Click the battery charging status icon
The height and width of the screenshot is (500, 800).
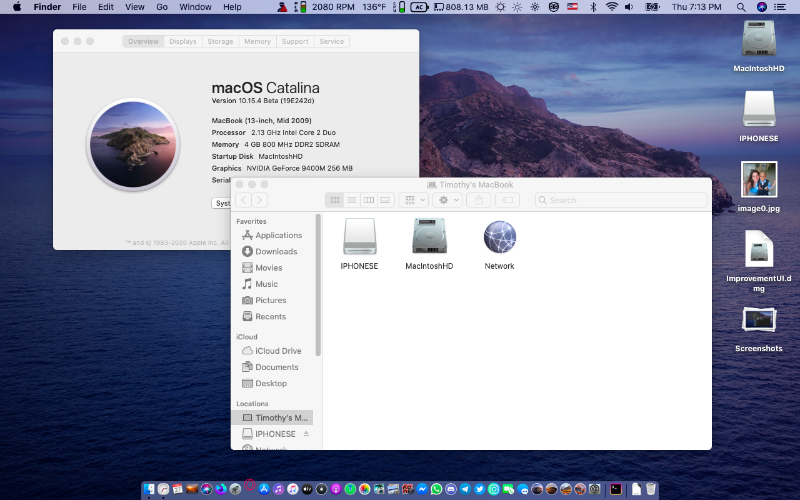[x=652, y=7]
